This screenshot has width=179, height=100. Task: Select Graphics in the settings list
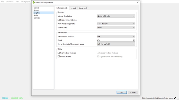click(43, 13)
